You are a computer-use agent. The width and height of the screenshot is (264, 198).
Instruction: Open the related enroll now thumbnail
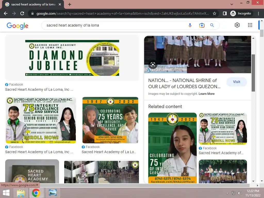click(x=223, y=129)
